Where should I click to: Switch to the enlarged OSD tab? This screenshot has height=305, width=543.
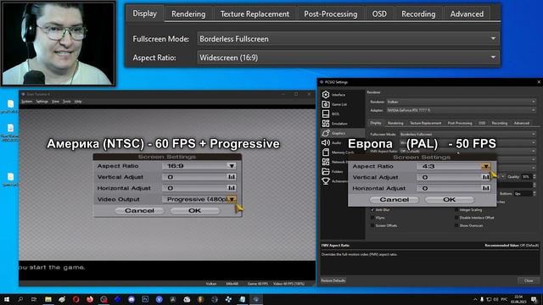(x=379, y=14)
